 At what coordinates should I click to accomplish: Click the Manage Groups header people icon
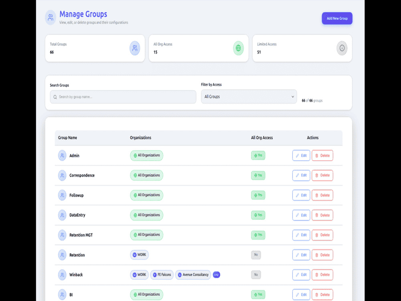(x=51, y=17)
